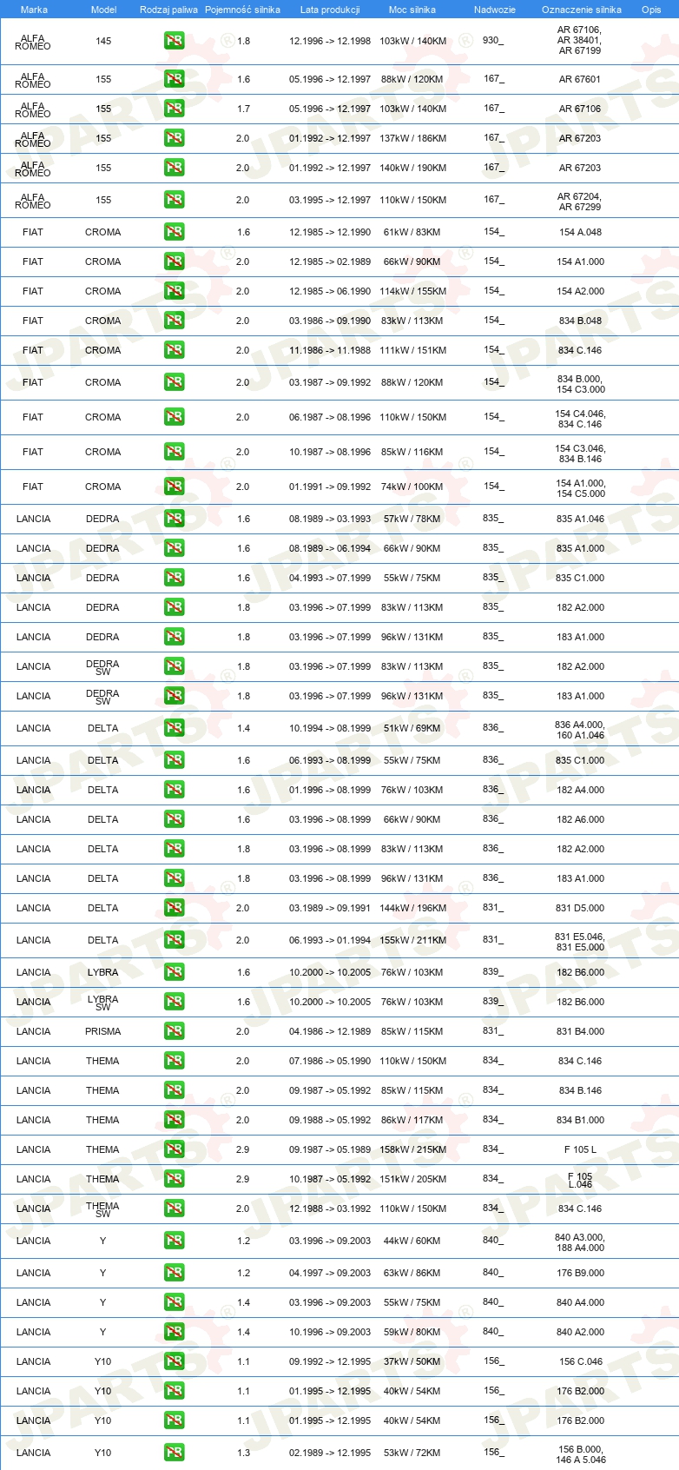The image size is (679, 1470).
Task: Select fuel icon in Croma 74kW / 100KM row
Action: tap(175, 487)
